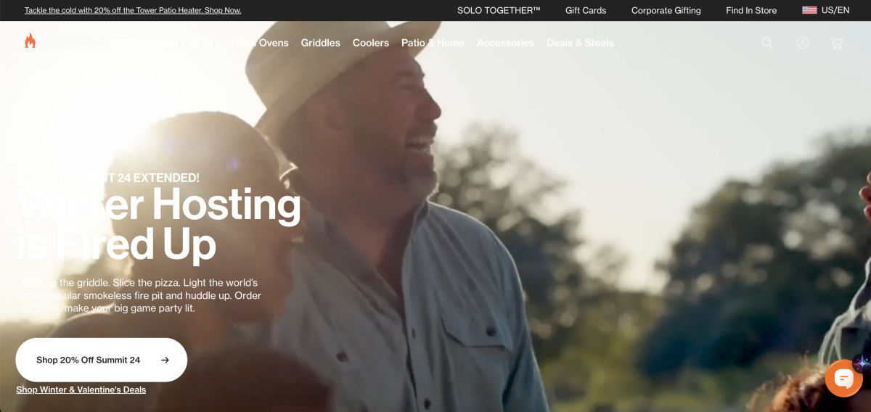The height and width of the screenshot is (412, 871).
Task: Go to Deals & Steals
Action: 580,43
